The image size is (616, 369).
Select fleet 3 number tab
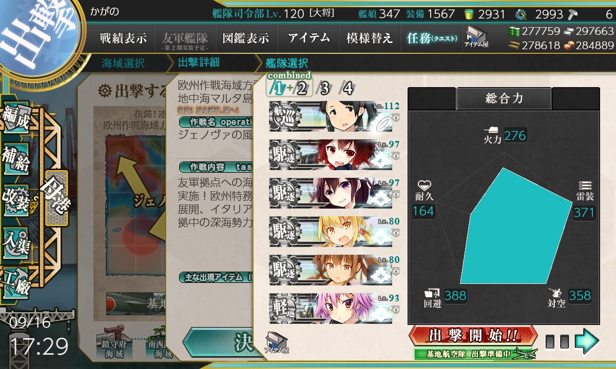click(324, 88)
